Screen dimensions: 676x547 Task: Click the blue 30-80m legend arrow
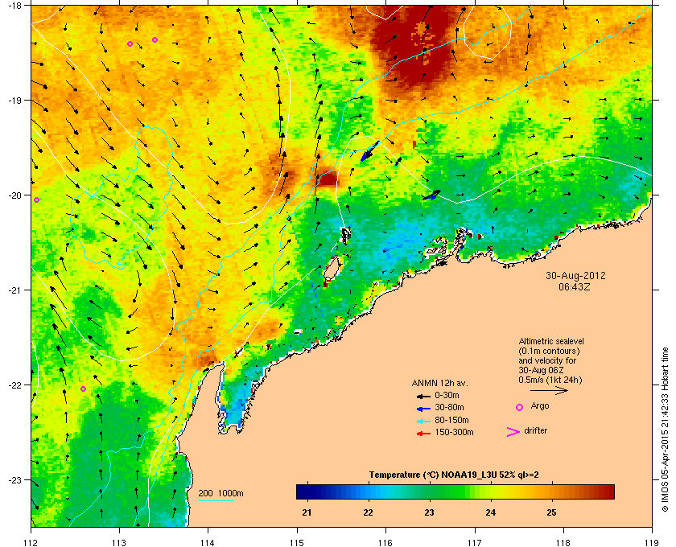[x=423, y=408]
